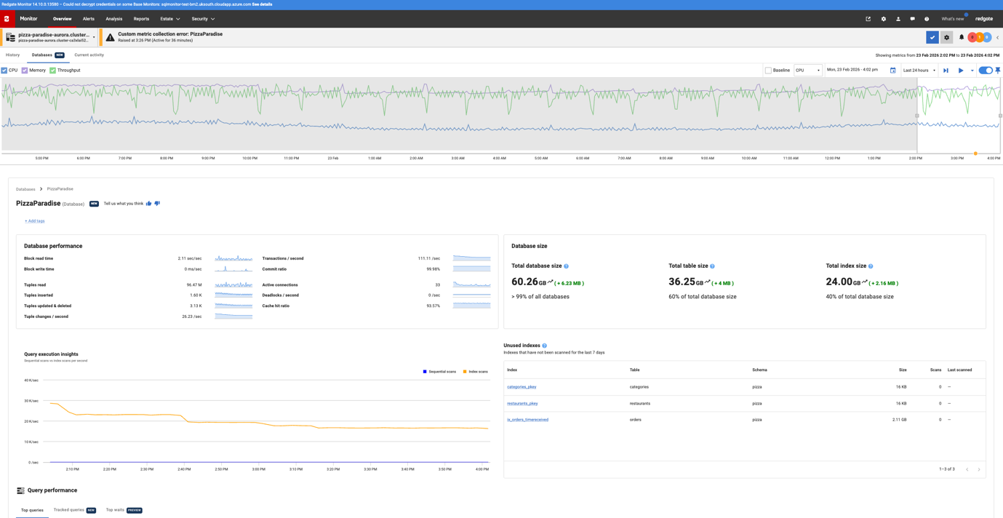
Task: Uncheck the Memory graph checkbox
Action: click(x=25, y=71)
